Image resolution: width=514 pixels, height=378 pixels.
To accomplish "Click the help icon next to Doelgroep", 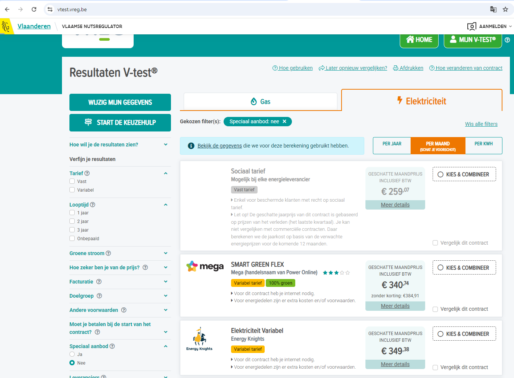I will point(99,296).
